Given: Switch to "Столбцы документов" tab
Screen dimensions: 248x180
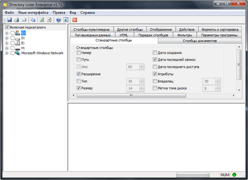Looking at the screenshot, I should click(x=200, y=41).
